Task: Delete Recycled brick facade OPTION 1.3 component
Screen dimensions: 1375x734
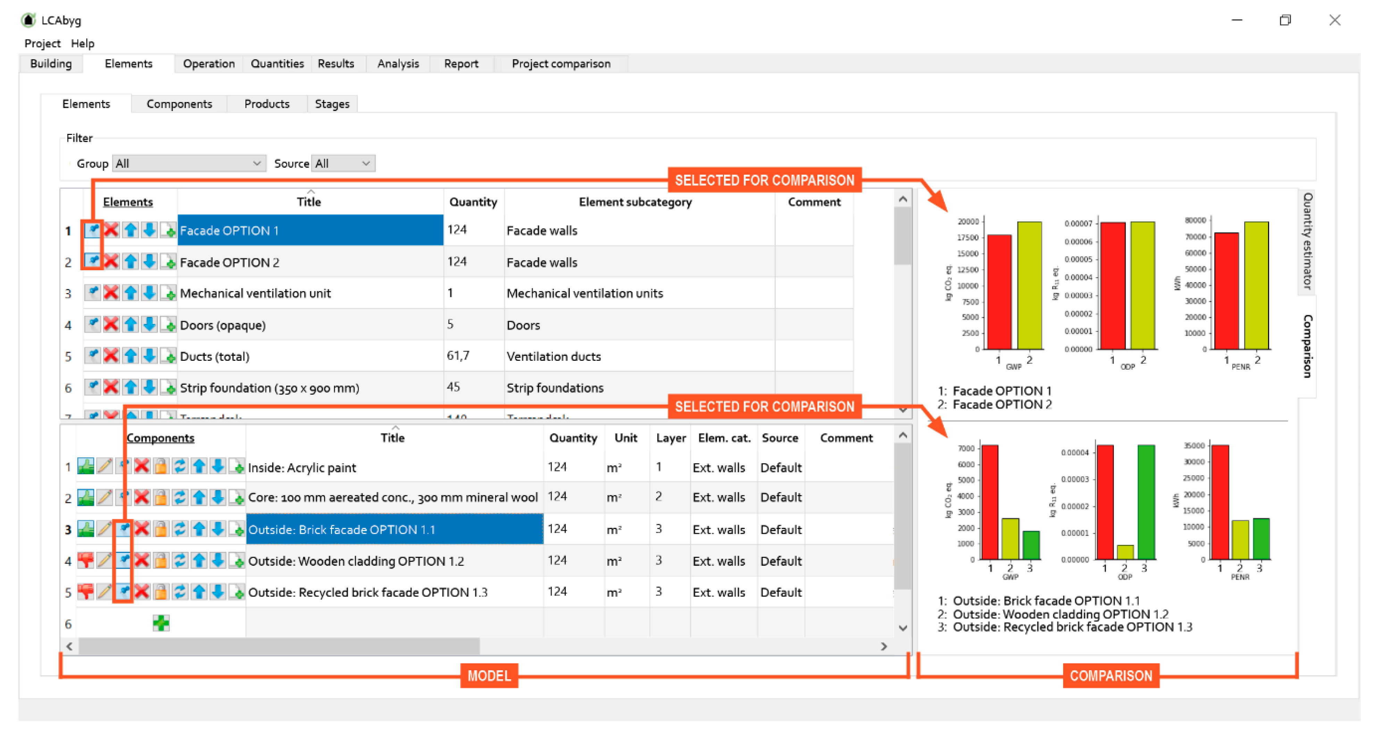Action: click(142, 591)
